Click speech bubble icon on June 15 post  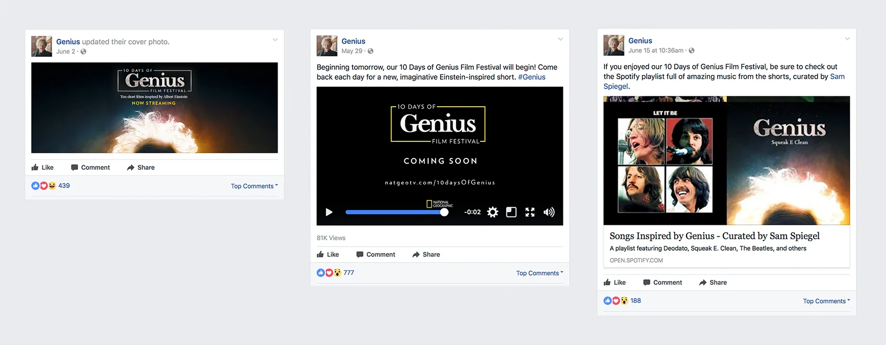tap(646, 282)
